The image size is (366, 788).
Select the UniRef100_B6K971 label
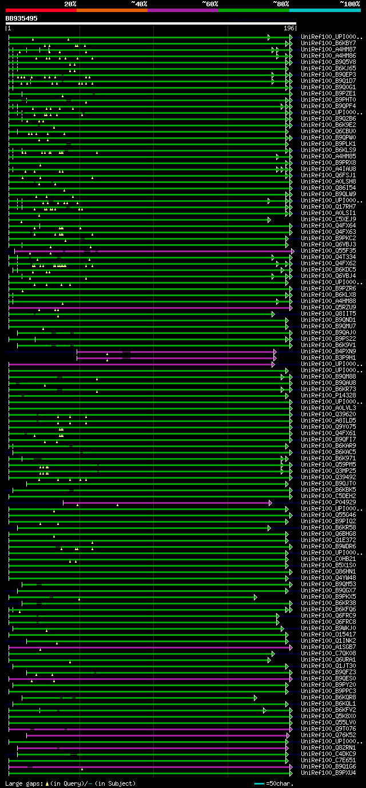[328, 458]
